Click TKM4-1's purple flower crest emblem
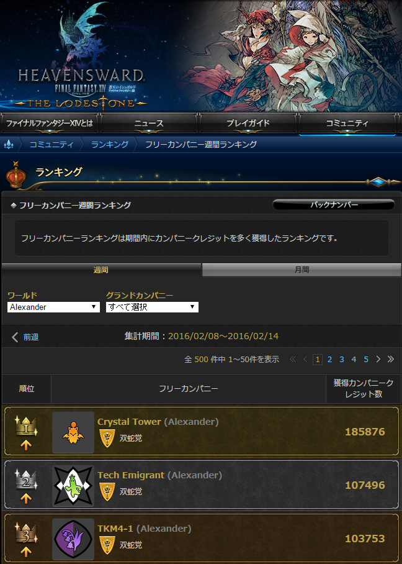This screenshot has width=402, height=564. [73, 539]
